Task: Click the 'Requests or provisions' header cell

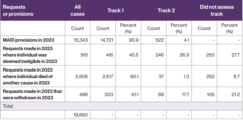Action: click(18, 10)
